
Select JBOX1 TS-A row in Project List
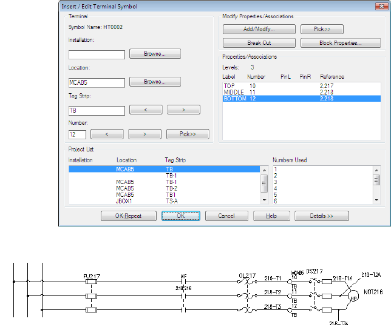(x=164, y=201)
